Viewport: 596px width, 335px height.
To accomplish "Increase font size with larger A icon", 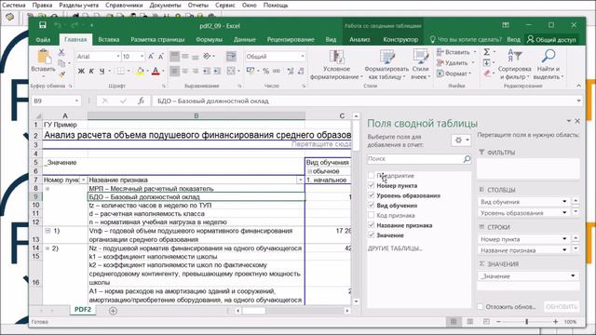I will tap(151, 57).
